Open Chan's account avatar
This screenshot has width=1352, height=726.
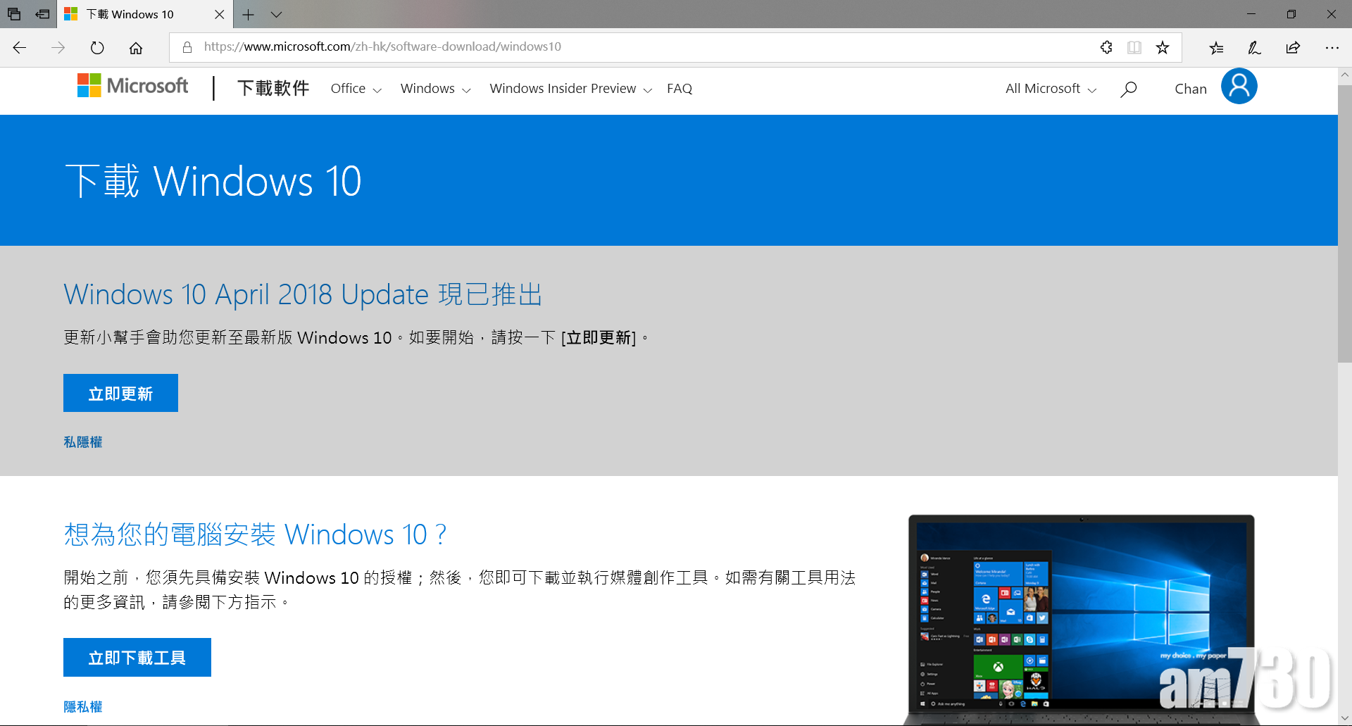(x=1239, y=86)
